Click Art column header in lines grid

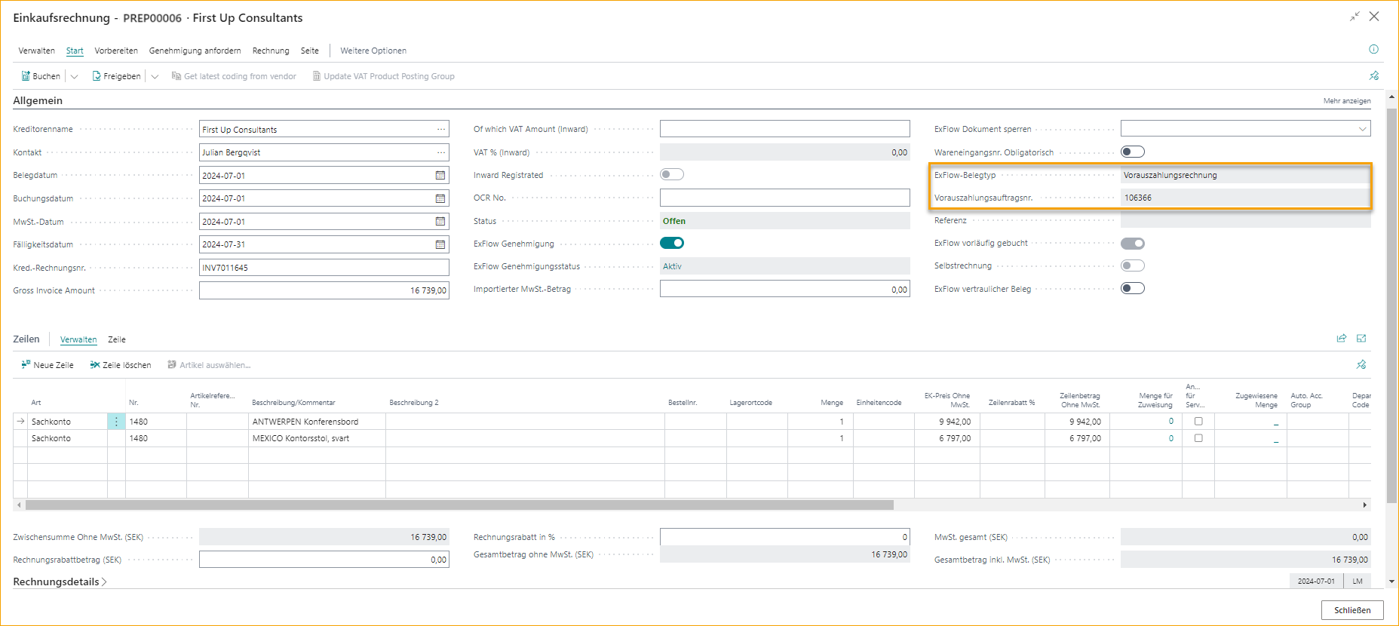(36, 403)
